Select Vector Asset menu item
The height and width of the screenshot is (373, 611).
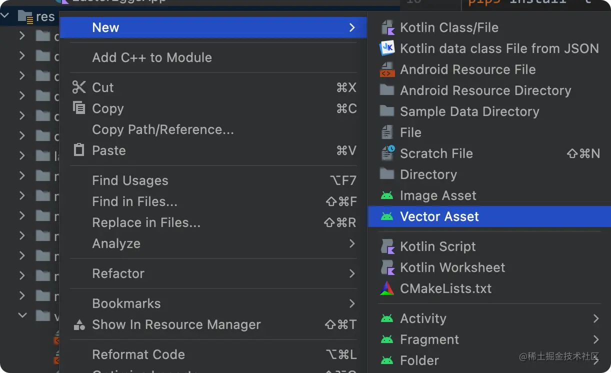tap(439, 216)
